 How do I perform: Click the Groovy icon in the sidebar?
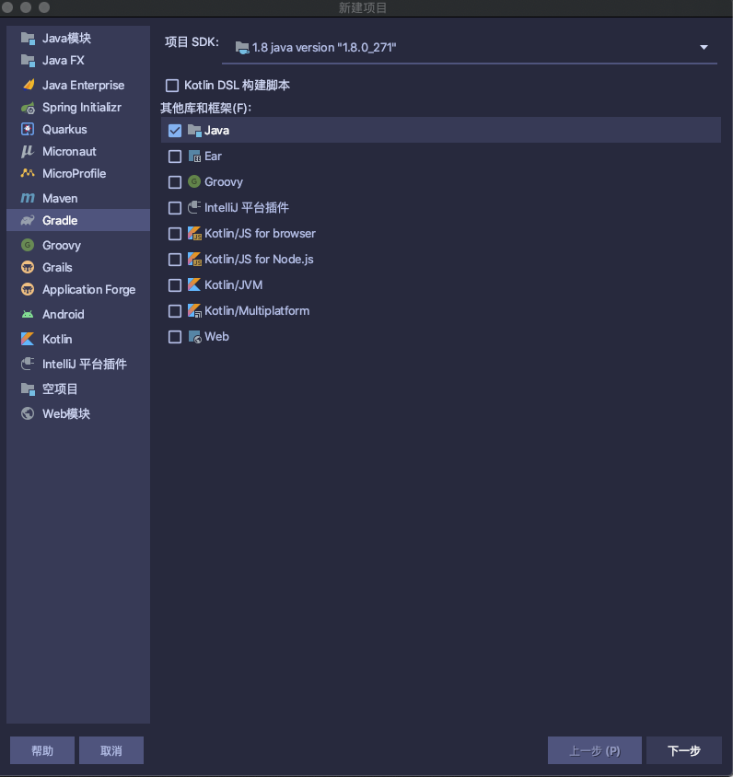pyautogui.click(x=28, y=245)
